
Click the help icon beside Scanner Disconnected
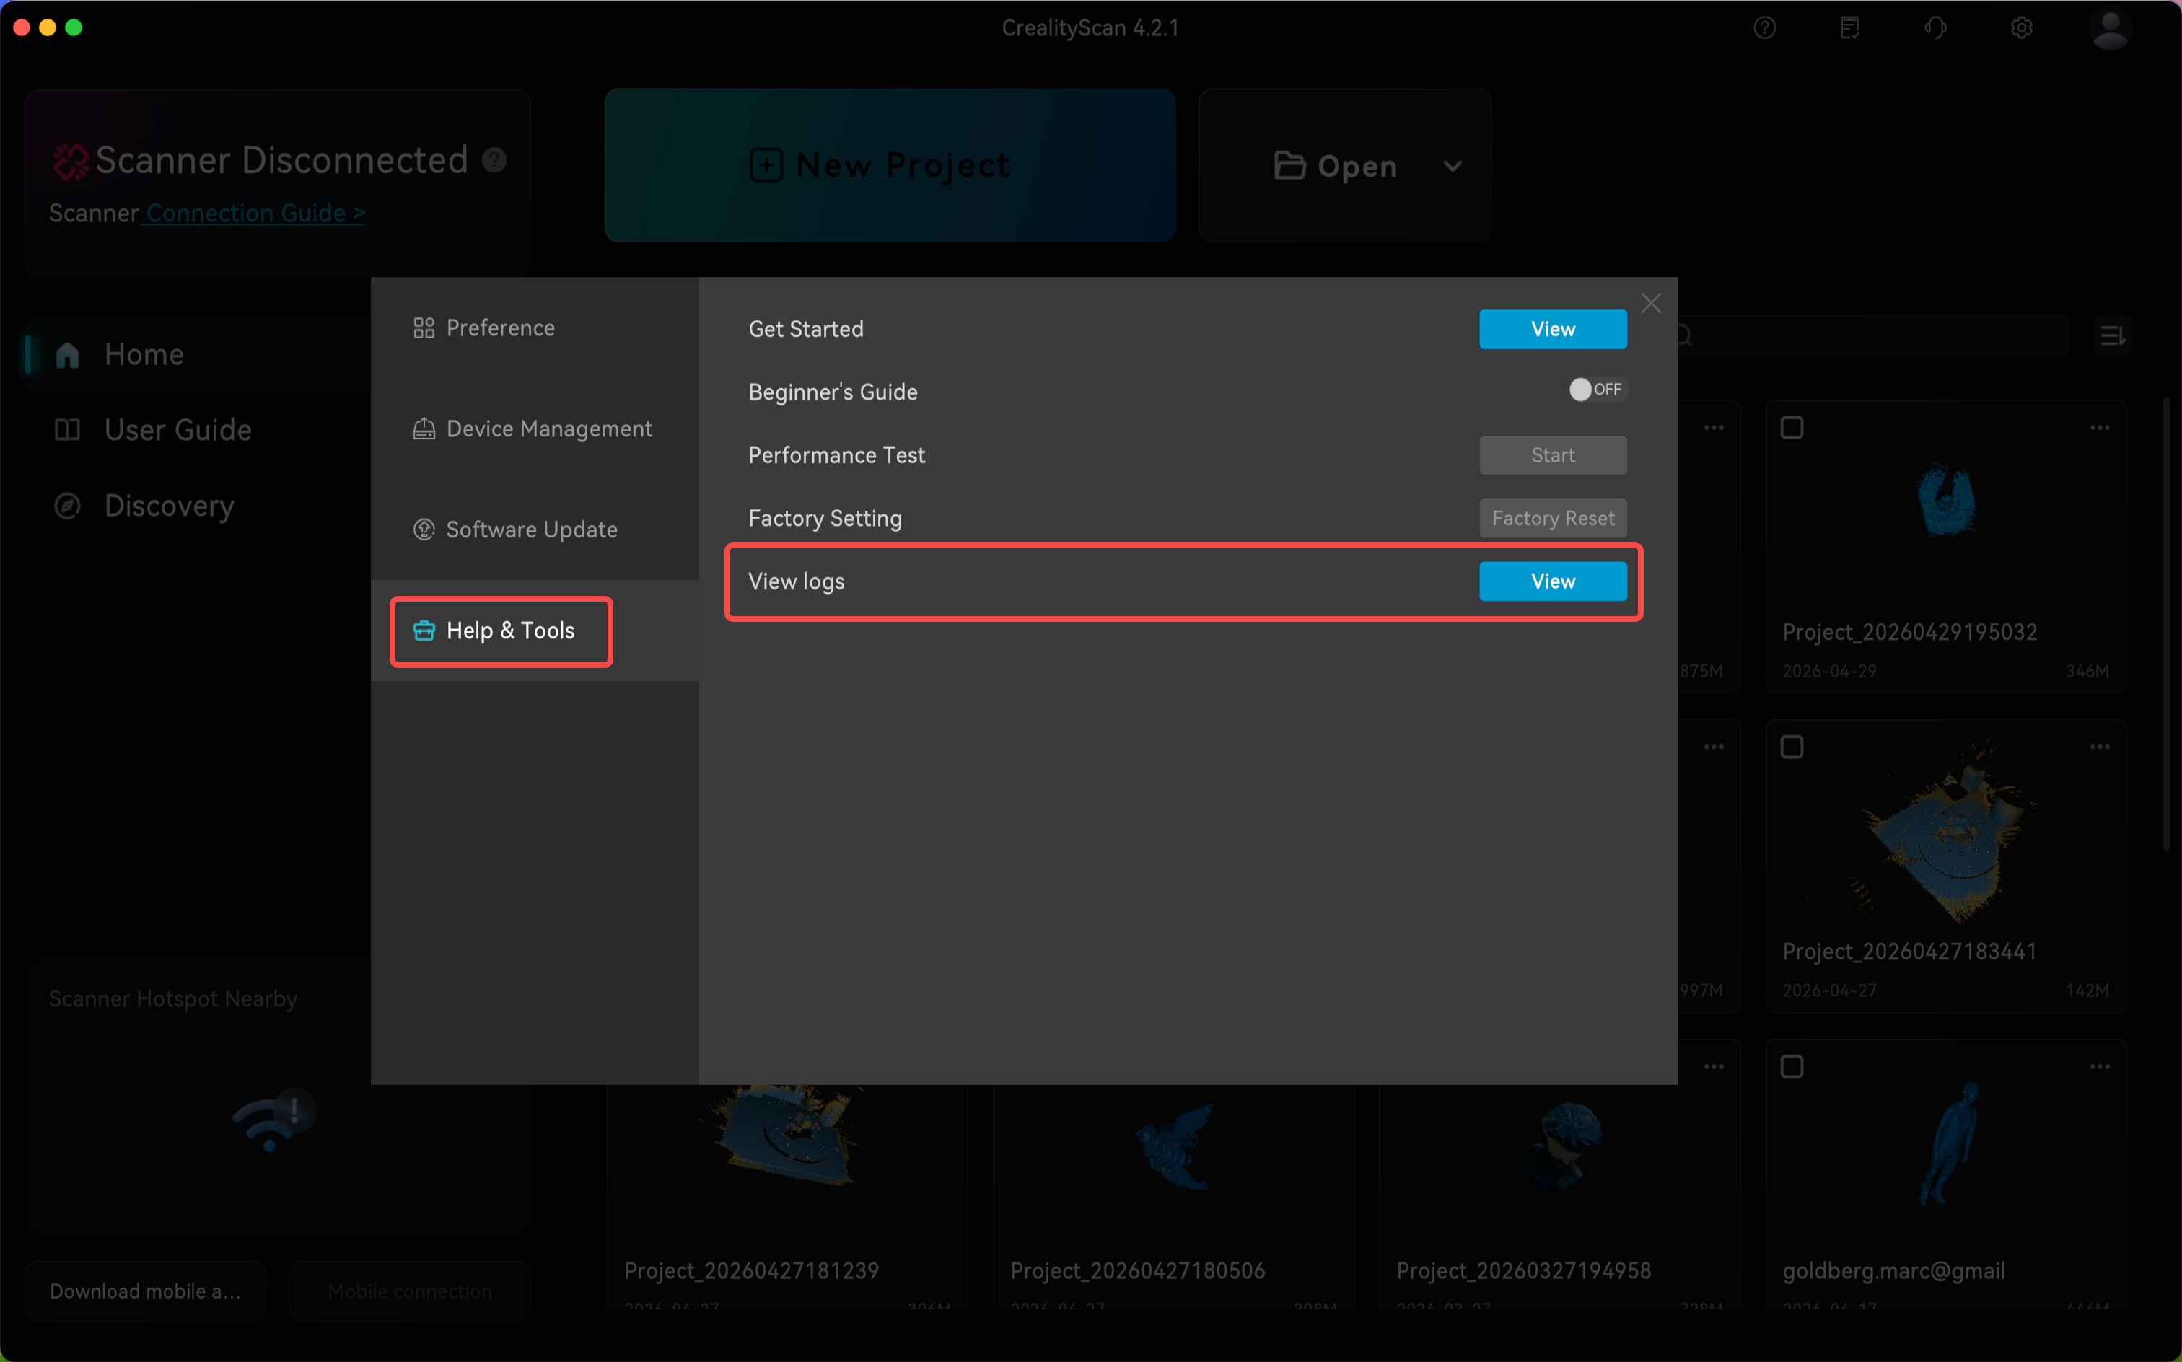(x=494, y=159)
